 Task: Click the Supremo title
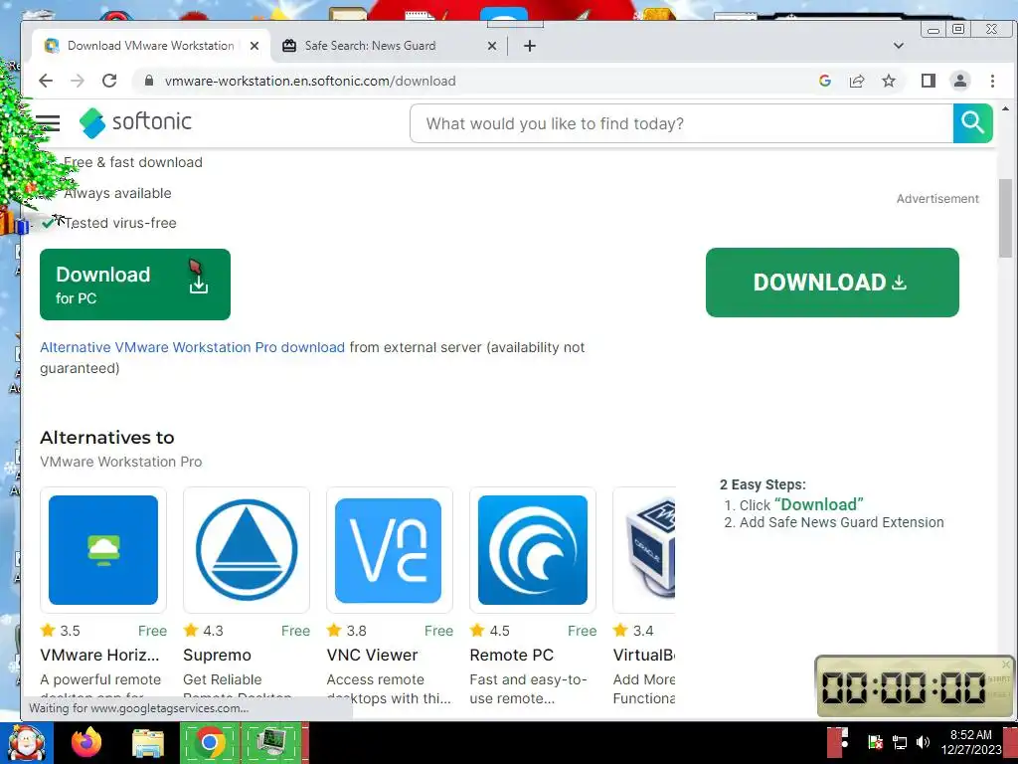[217, 655]
